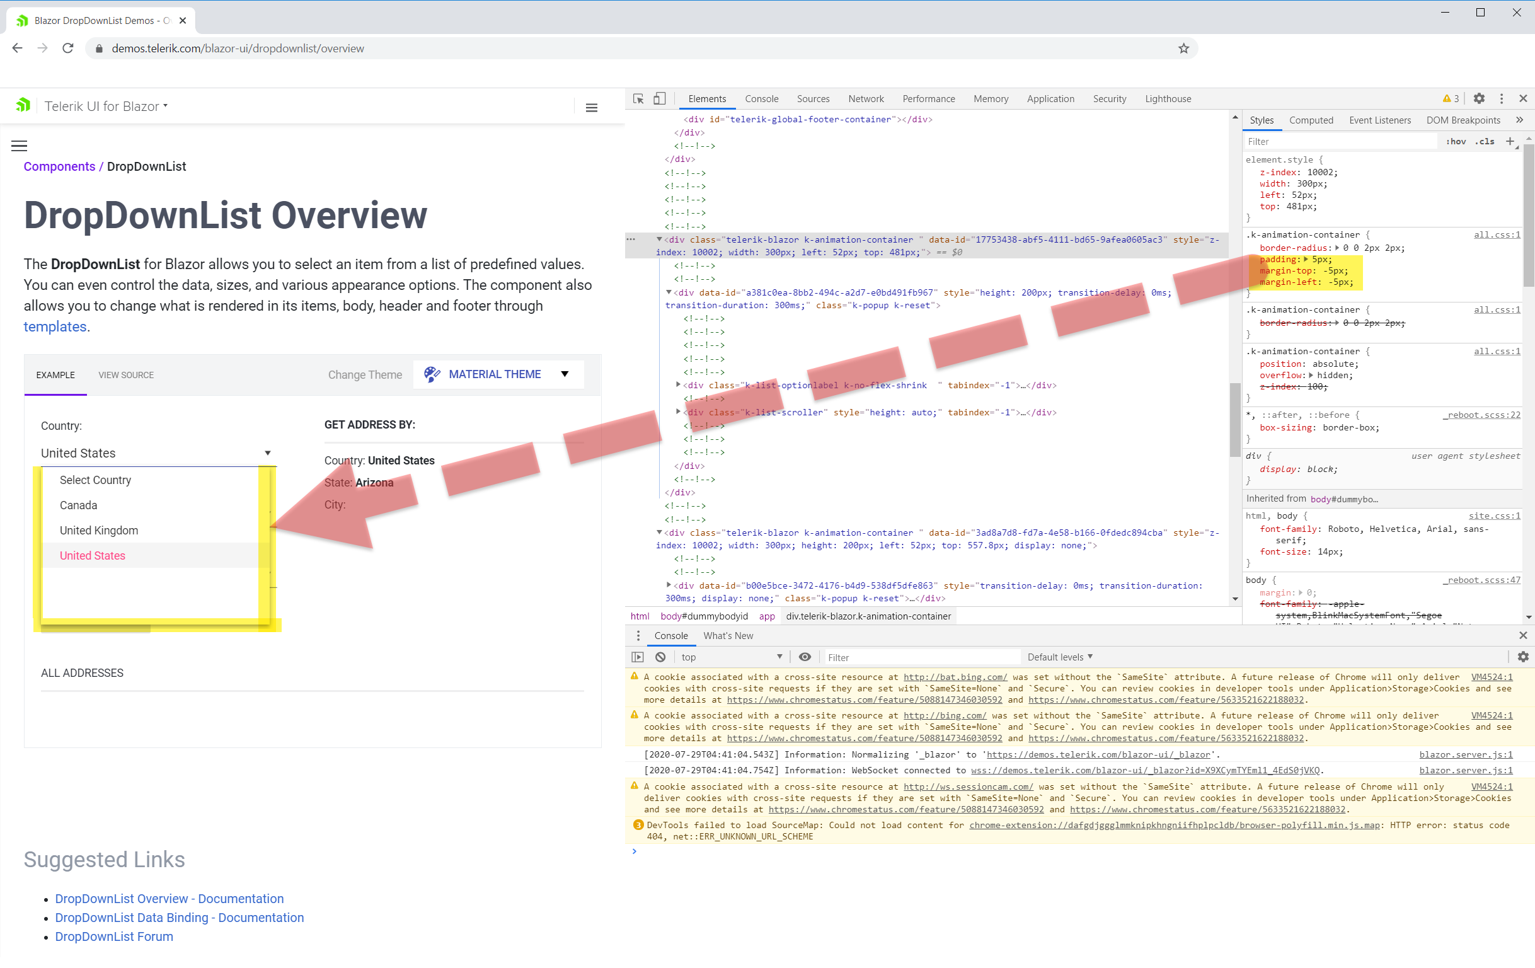Image resolution: width=1535 pixels, height=968 pixels.
Task: Click the clear console icon
Action: (660, 657)
